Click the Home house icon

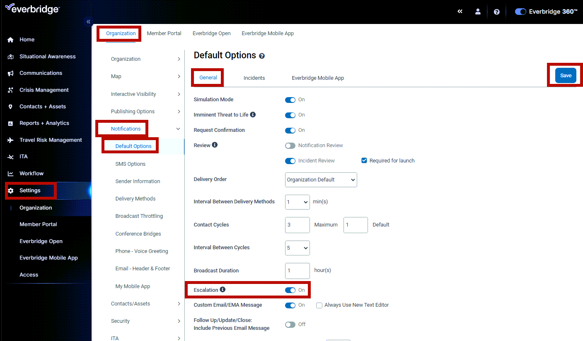(11, 40)
